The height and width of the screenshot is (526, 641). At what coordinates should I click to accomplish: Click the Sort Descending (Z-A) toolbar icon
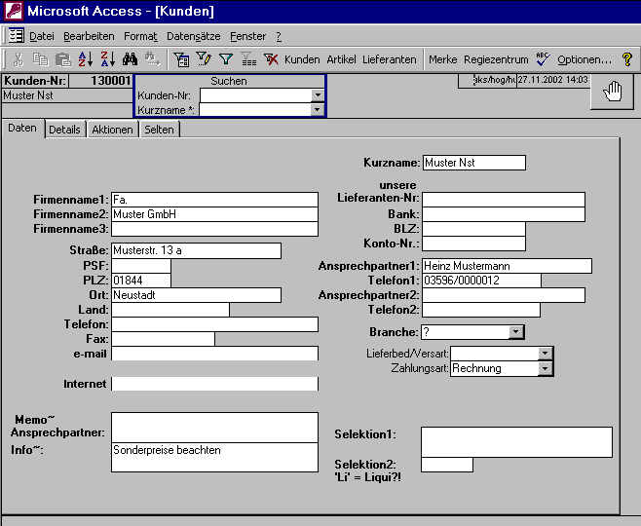click(107, 59)
